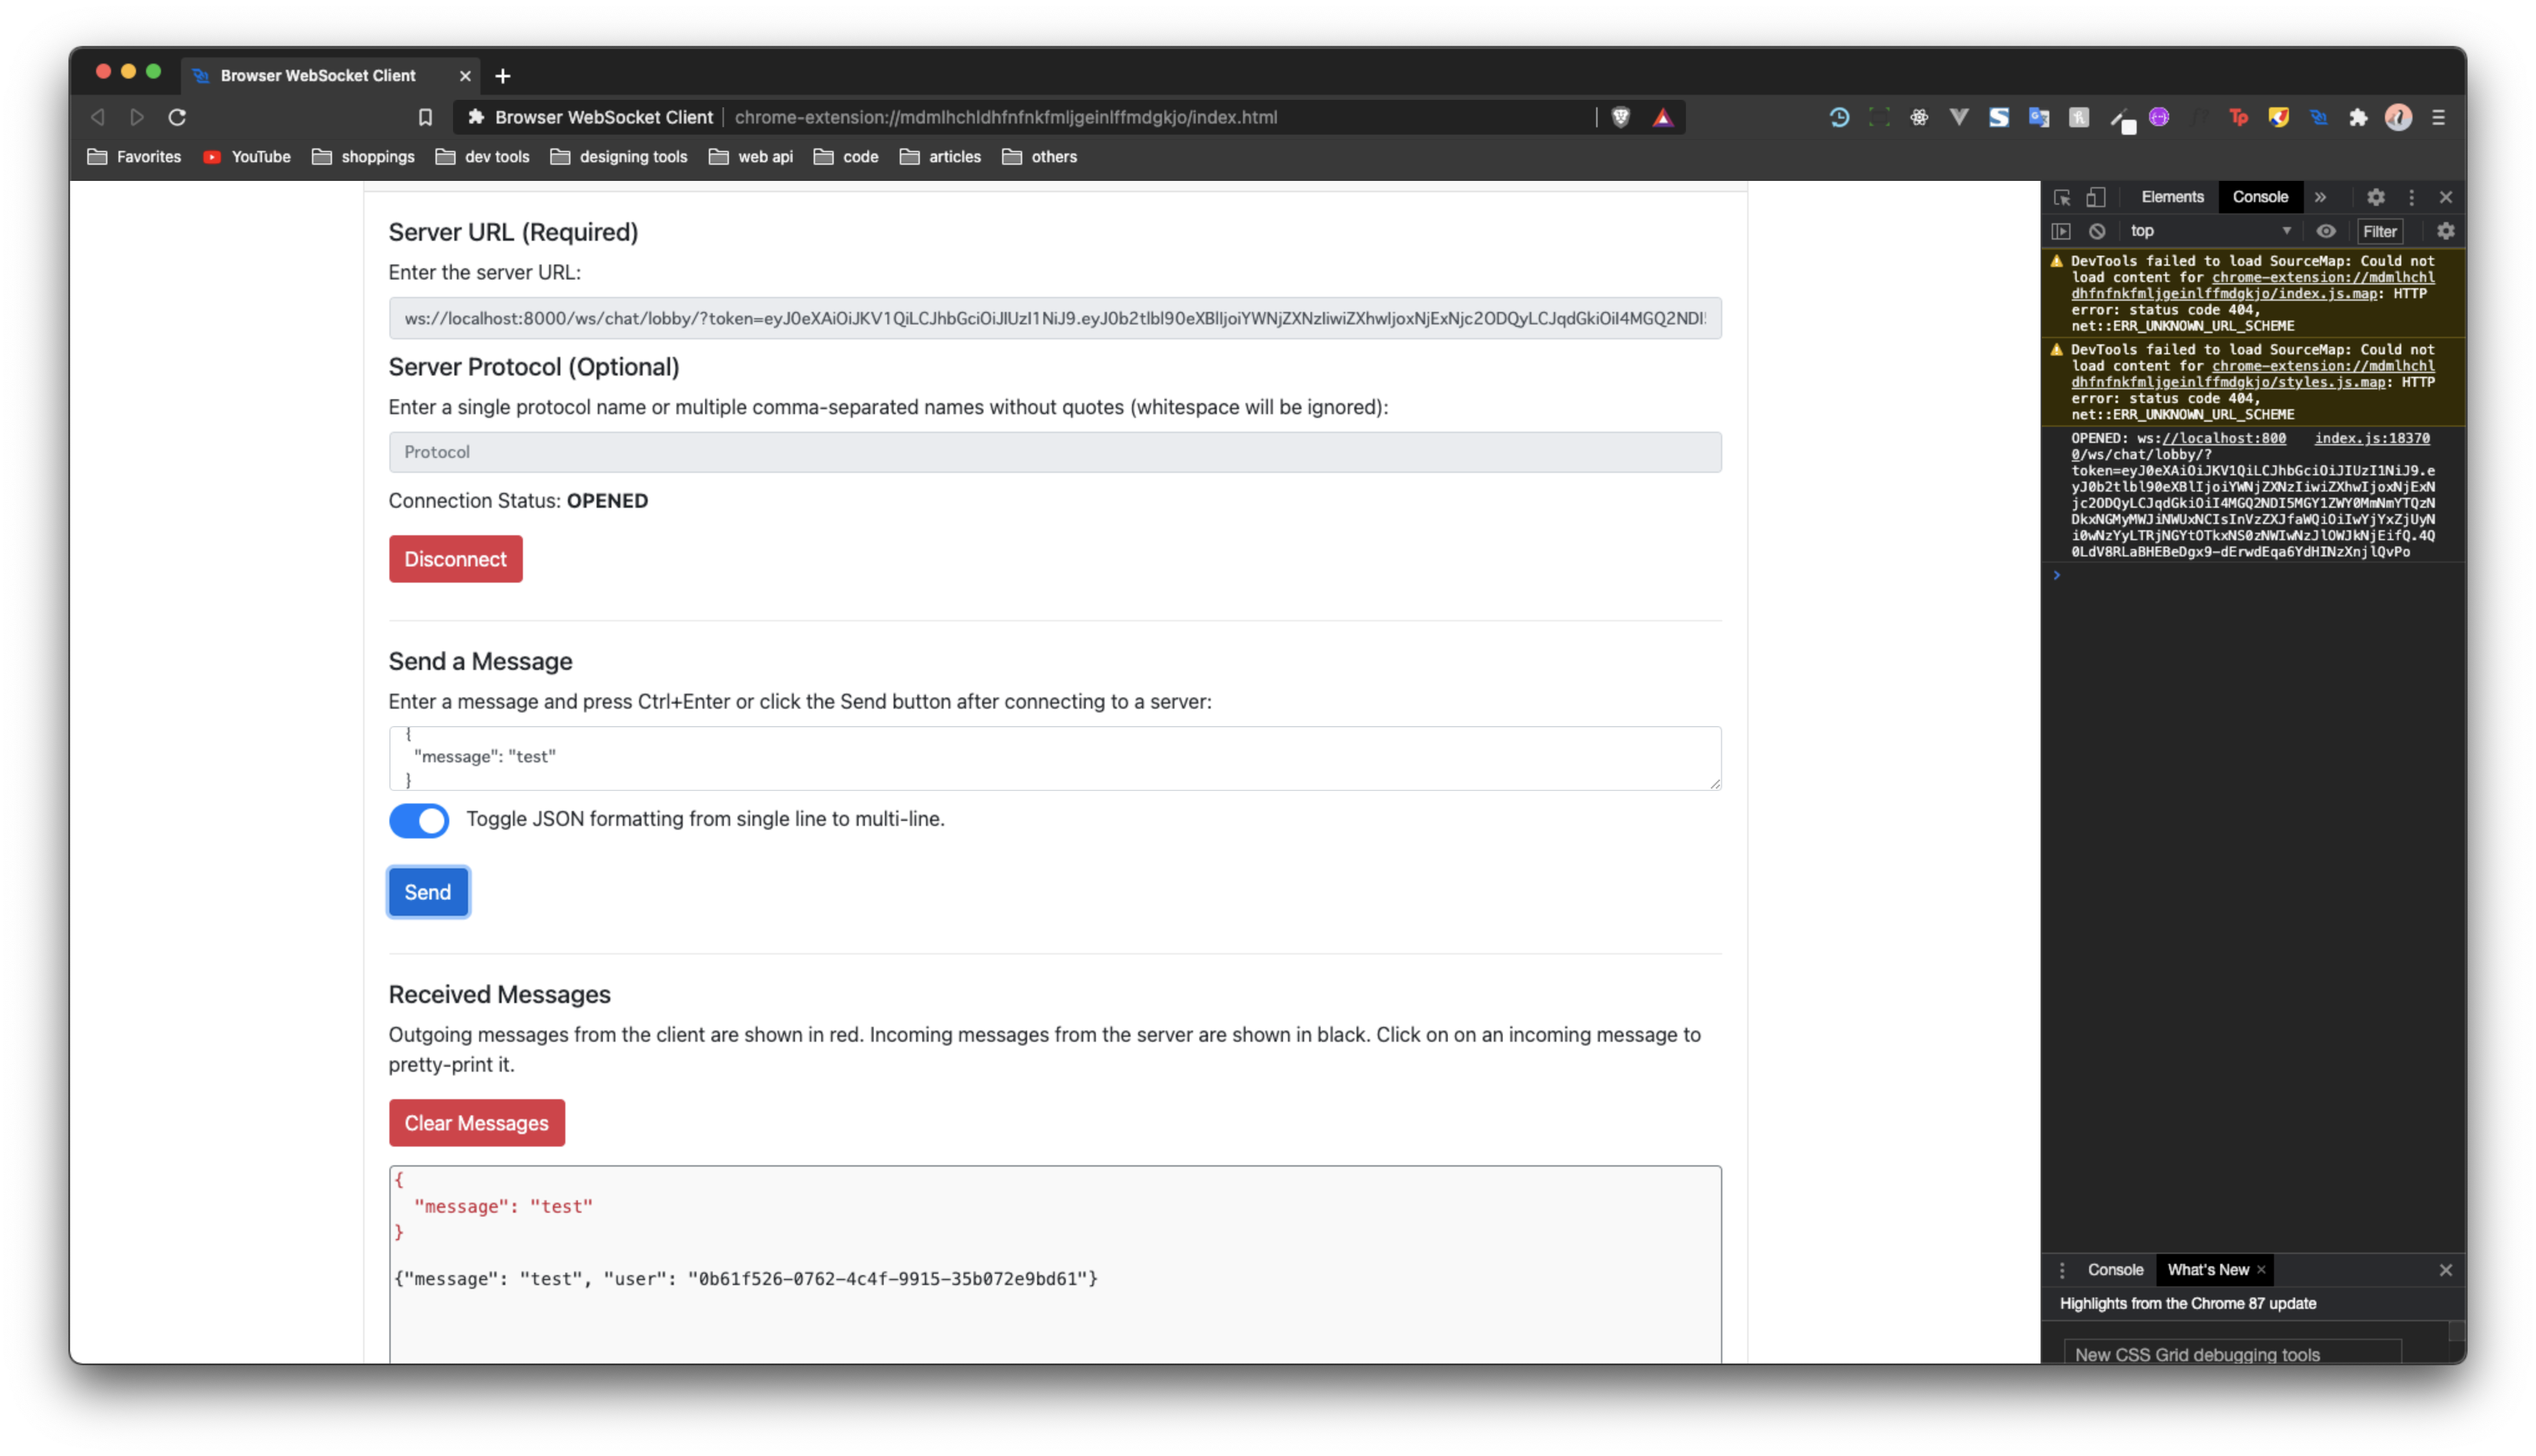This screenshot has width=2536, height=1456.
Task: Activate DevTools inspect element picker
Action: click(x=2061, y=197)
